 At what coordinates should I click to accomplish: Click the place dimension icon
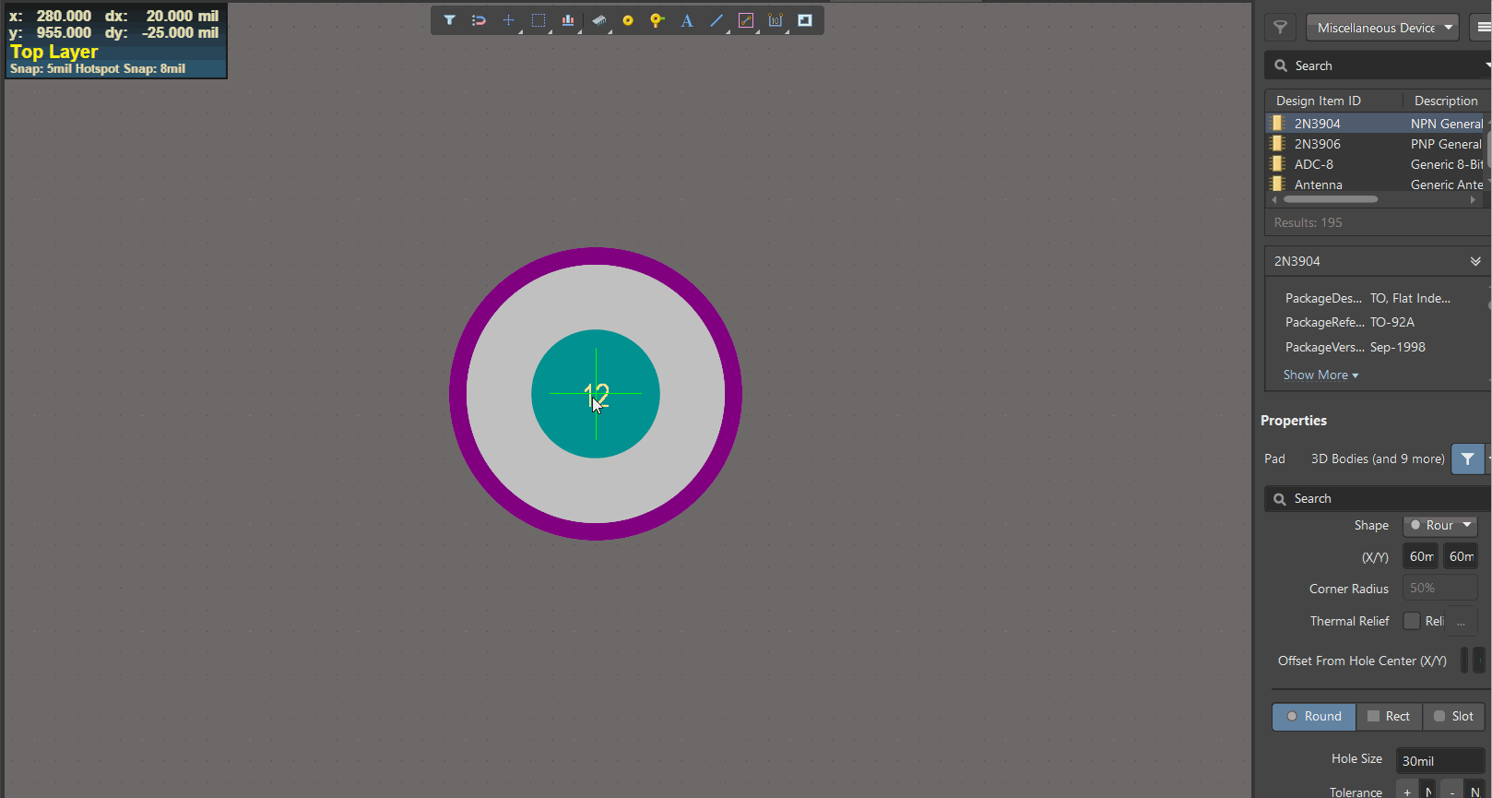pos(776,20)
